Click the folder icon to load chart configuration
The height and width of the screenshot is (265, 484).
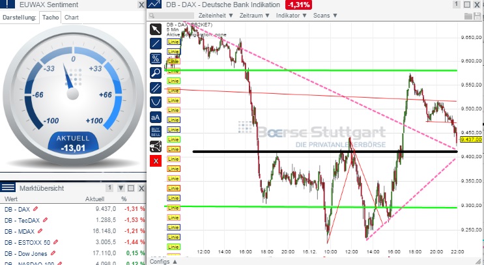pyautogui.click(x=468, y=16)
